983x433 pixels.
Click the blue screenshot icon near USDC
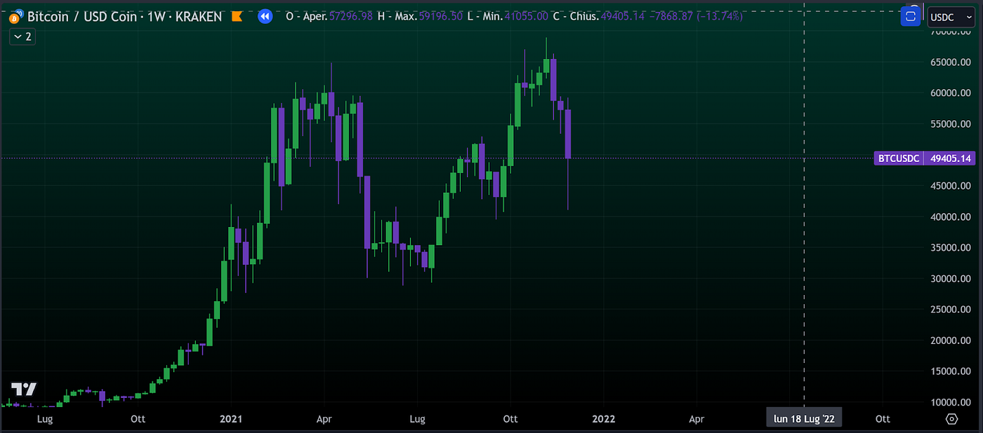point(910,16)
